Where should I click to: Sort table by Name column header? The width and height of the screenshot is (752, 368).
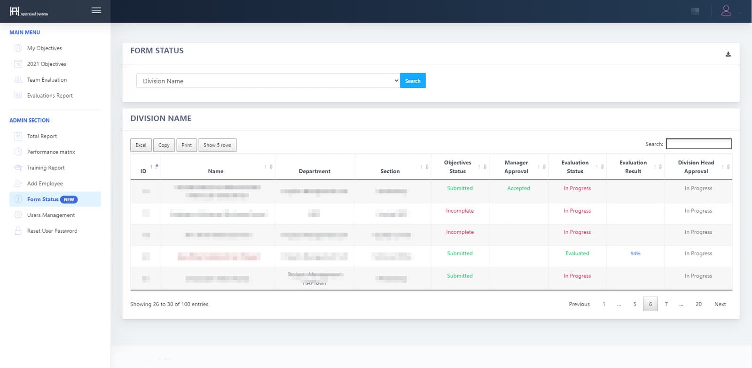click(x=218, y=167)
